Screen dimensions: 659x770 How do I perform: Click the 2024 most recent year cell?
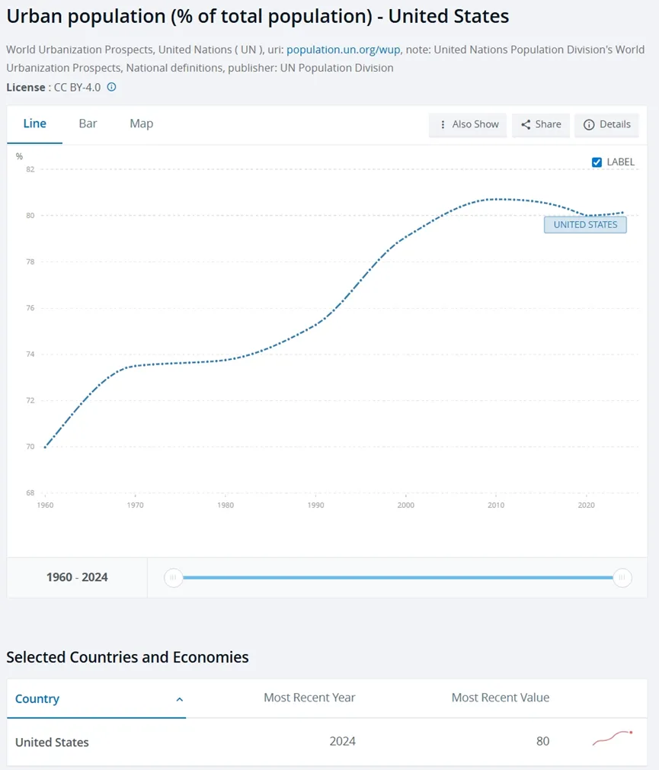click(x=342, y=741)
